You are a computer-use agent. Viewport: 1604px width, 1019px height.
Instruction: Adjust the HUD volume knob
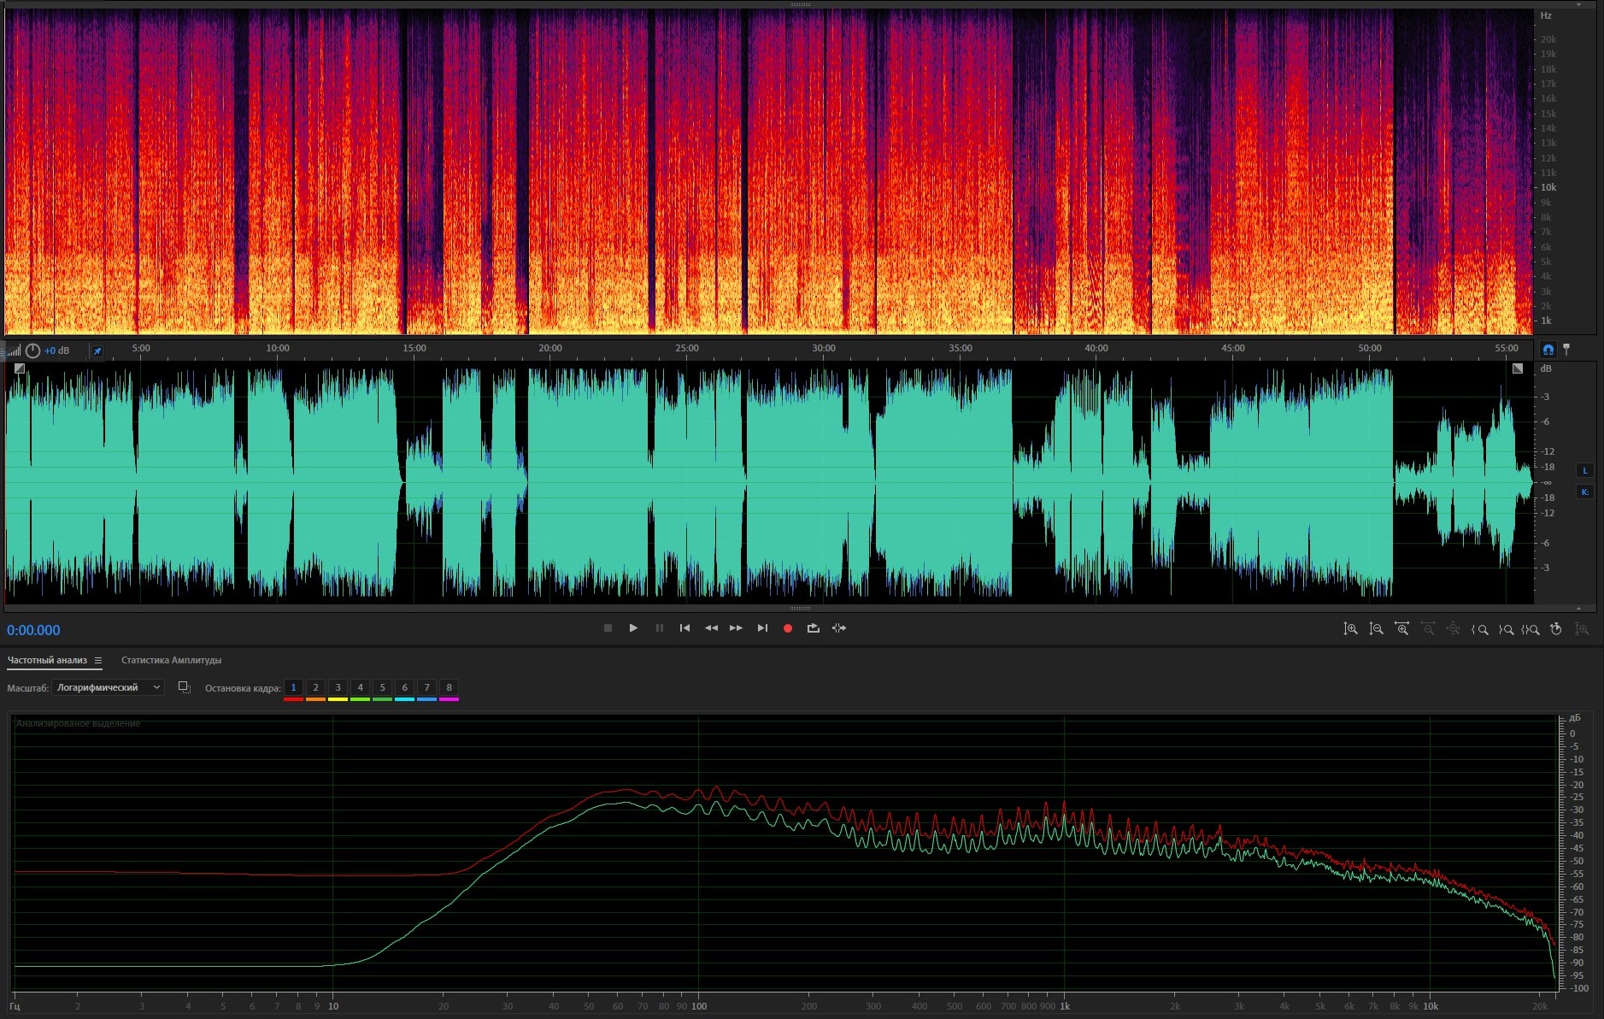pos(32,350)
